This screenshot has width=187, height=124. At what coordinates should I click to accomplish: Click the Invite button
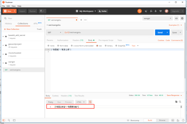103,11
